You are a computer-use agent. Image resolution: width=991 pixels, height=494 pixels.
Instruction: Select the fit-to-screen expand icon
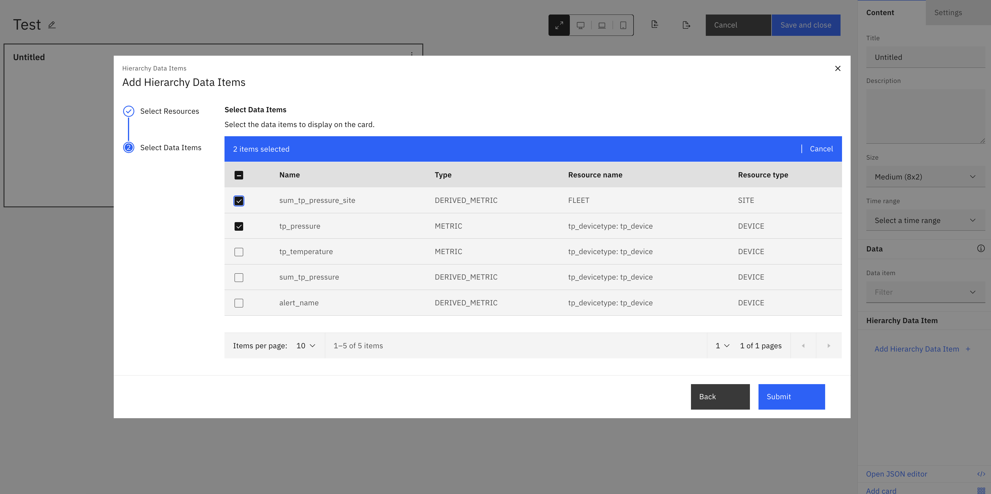coord(559,25)
